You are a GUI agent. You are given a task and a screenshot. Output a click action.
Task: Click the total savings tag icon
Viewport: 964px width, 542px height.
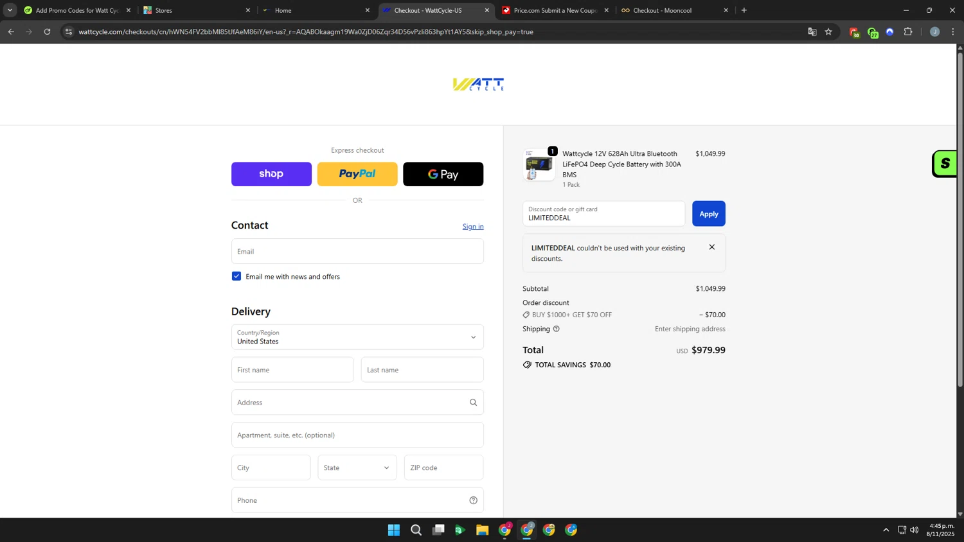(x=527, y=365)
